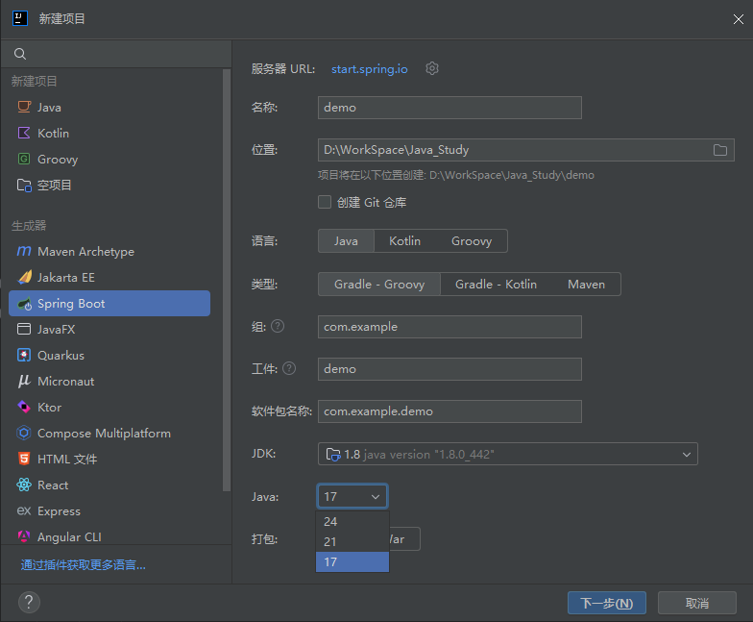Click the empty project (空项目) icon
Viewport: 753px width, 622px height.
point(24,185)
